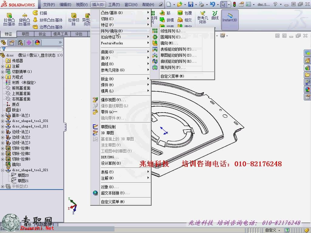Open the 视图(V) menu
The height and width of the screenshot is (233, 311).
pos(82,4)
